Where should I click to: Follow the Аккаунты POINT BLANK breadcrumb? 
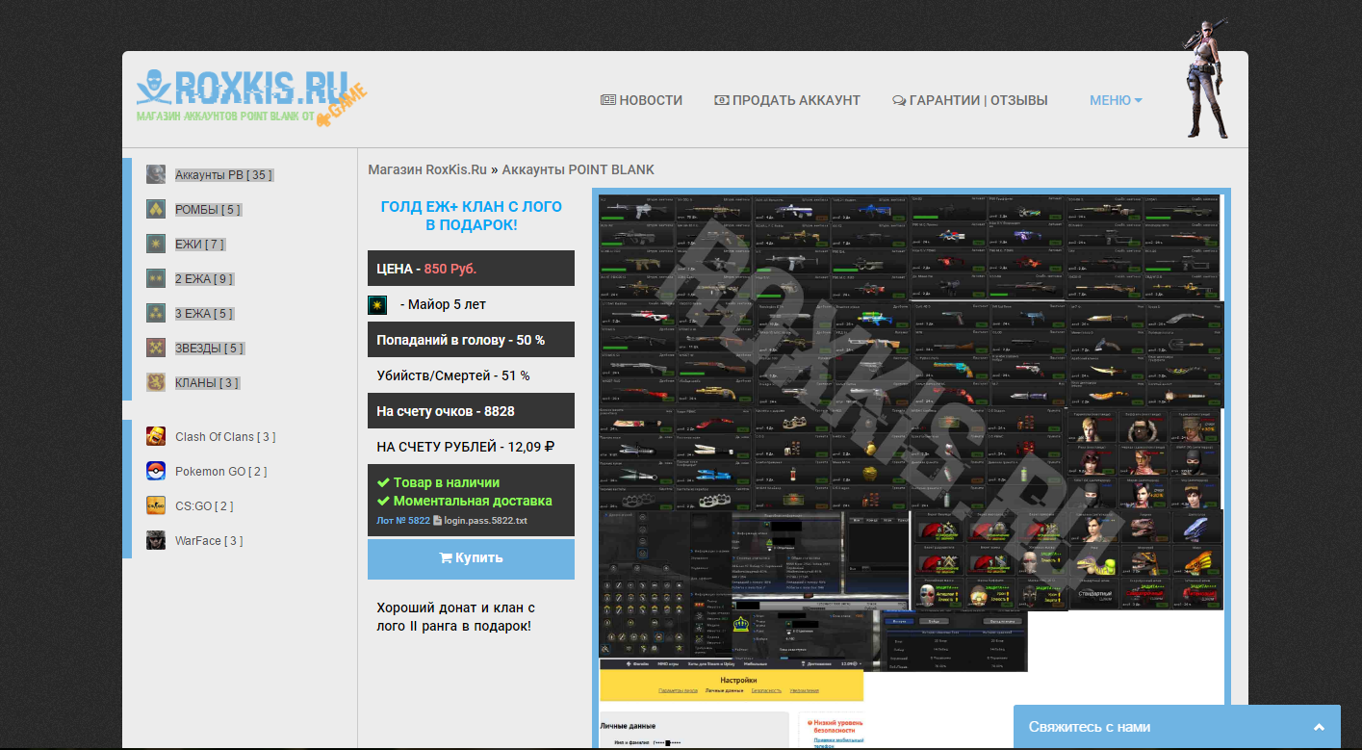(578, 169)
